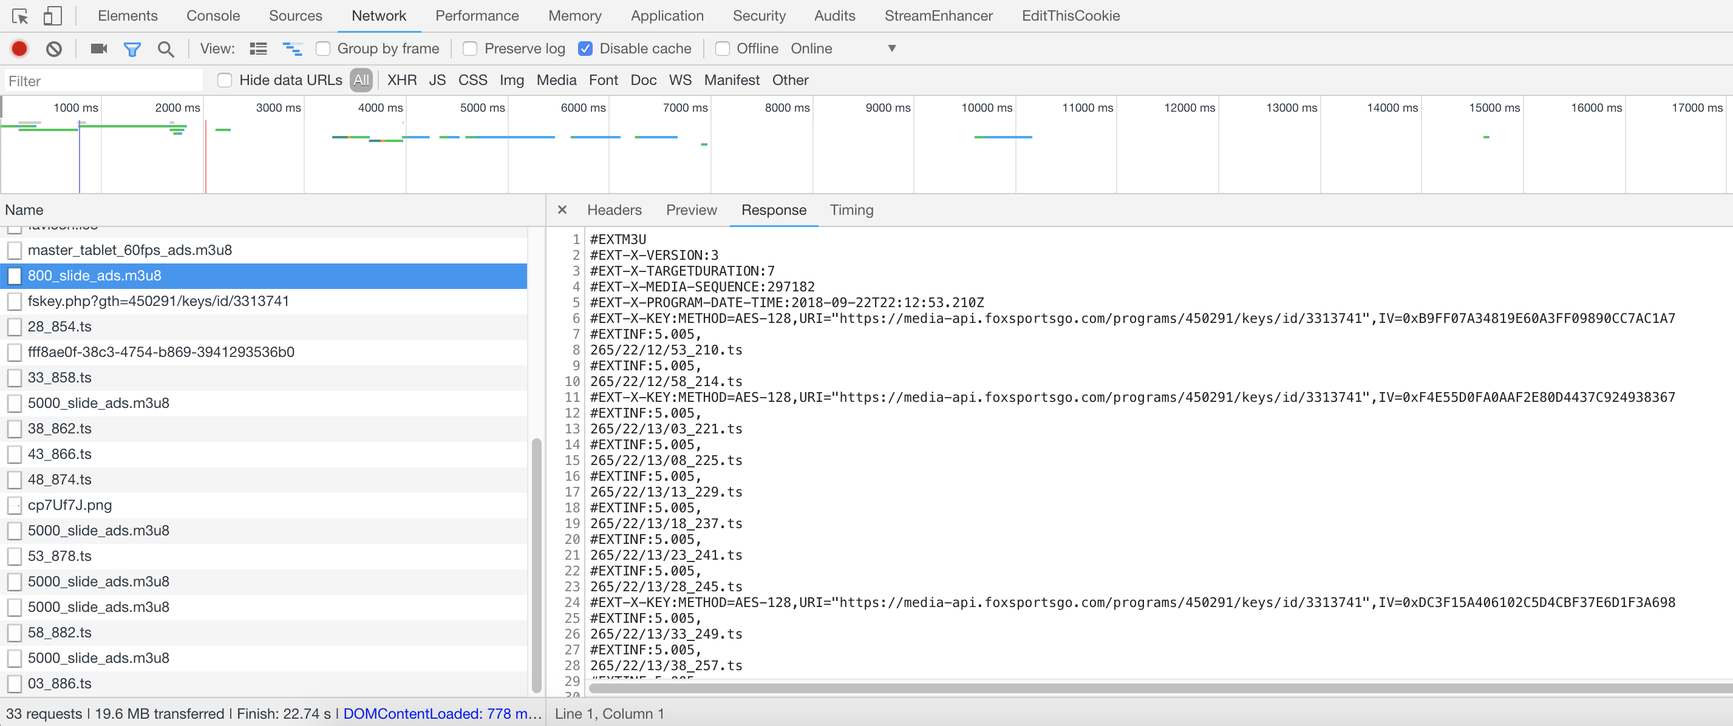Enable the Preserve log checkbox
The image size is (1733, 726).
point(470,49)
